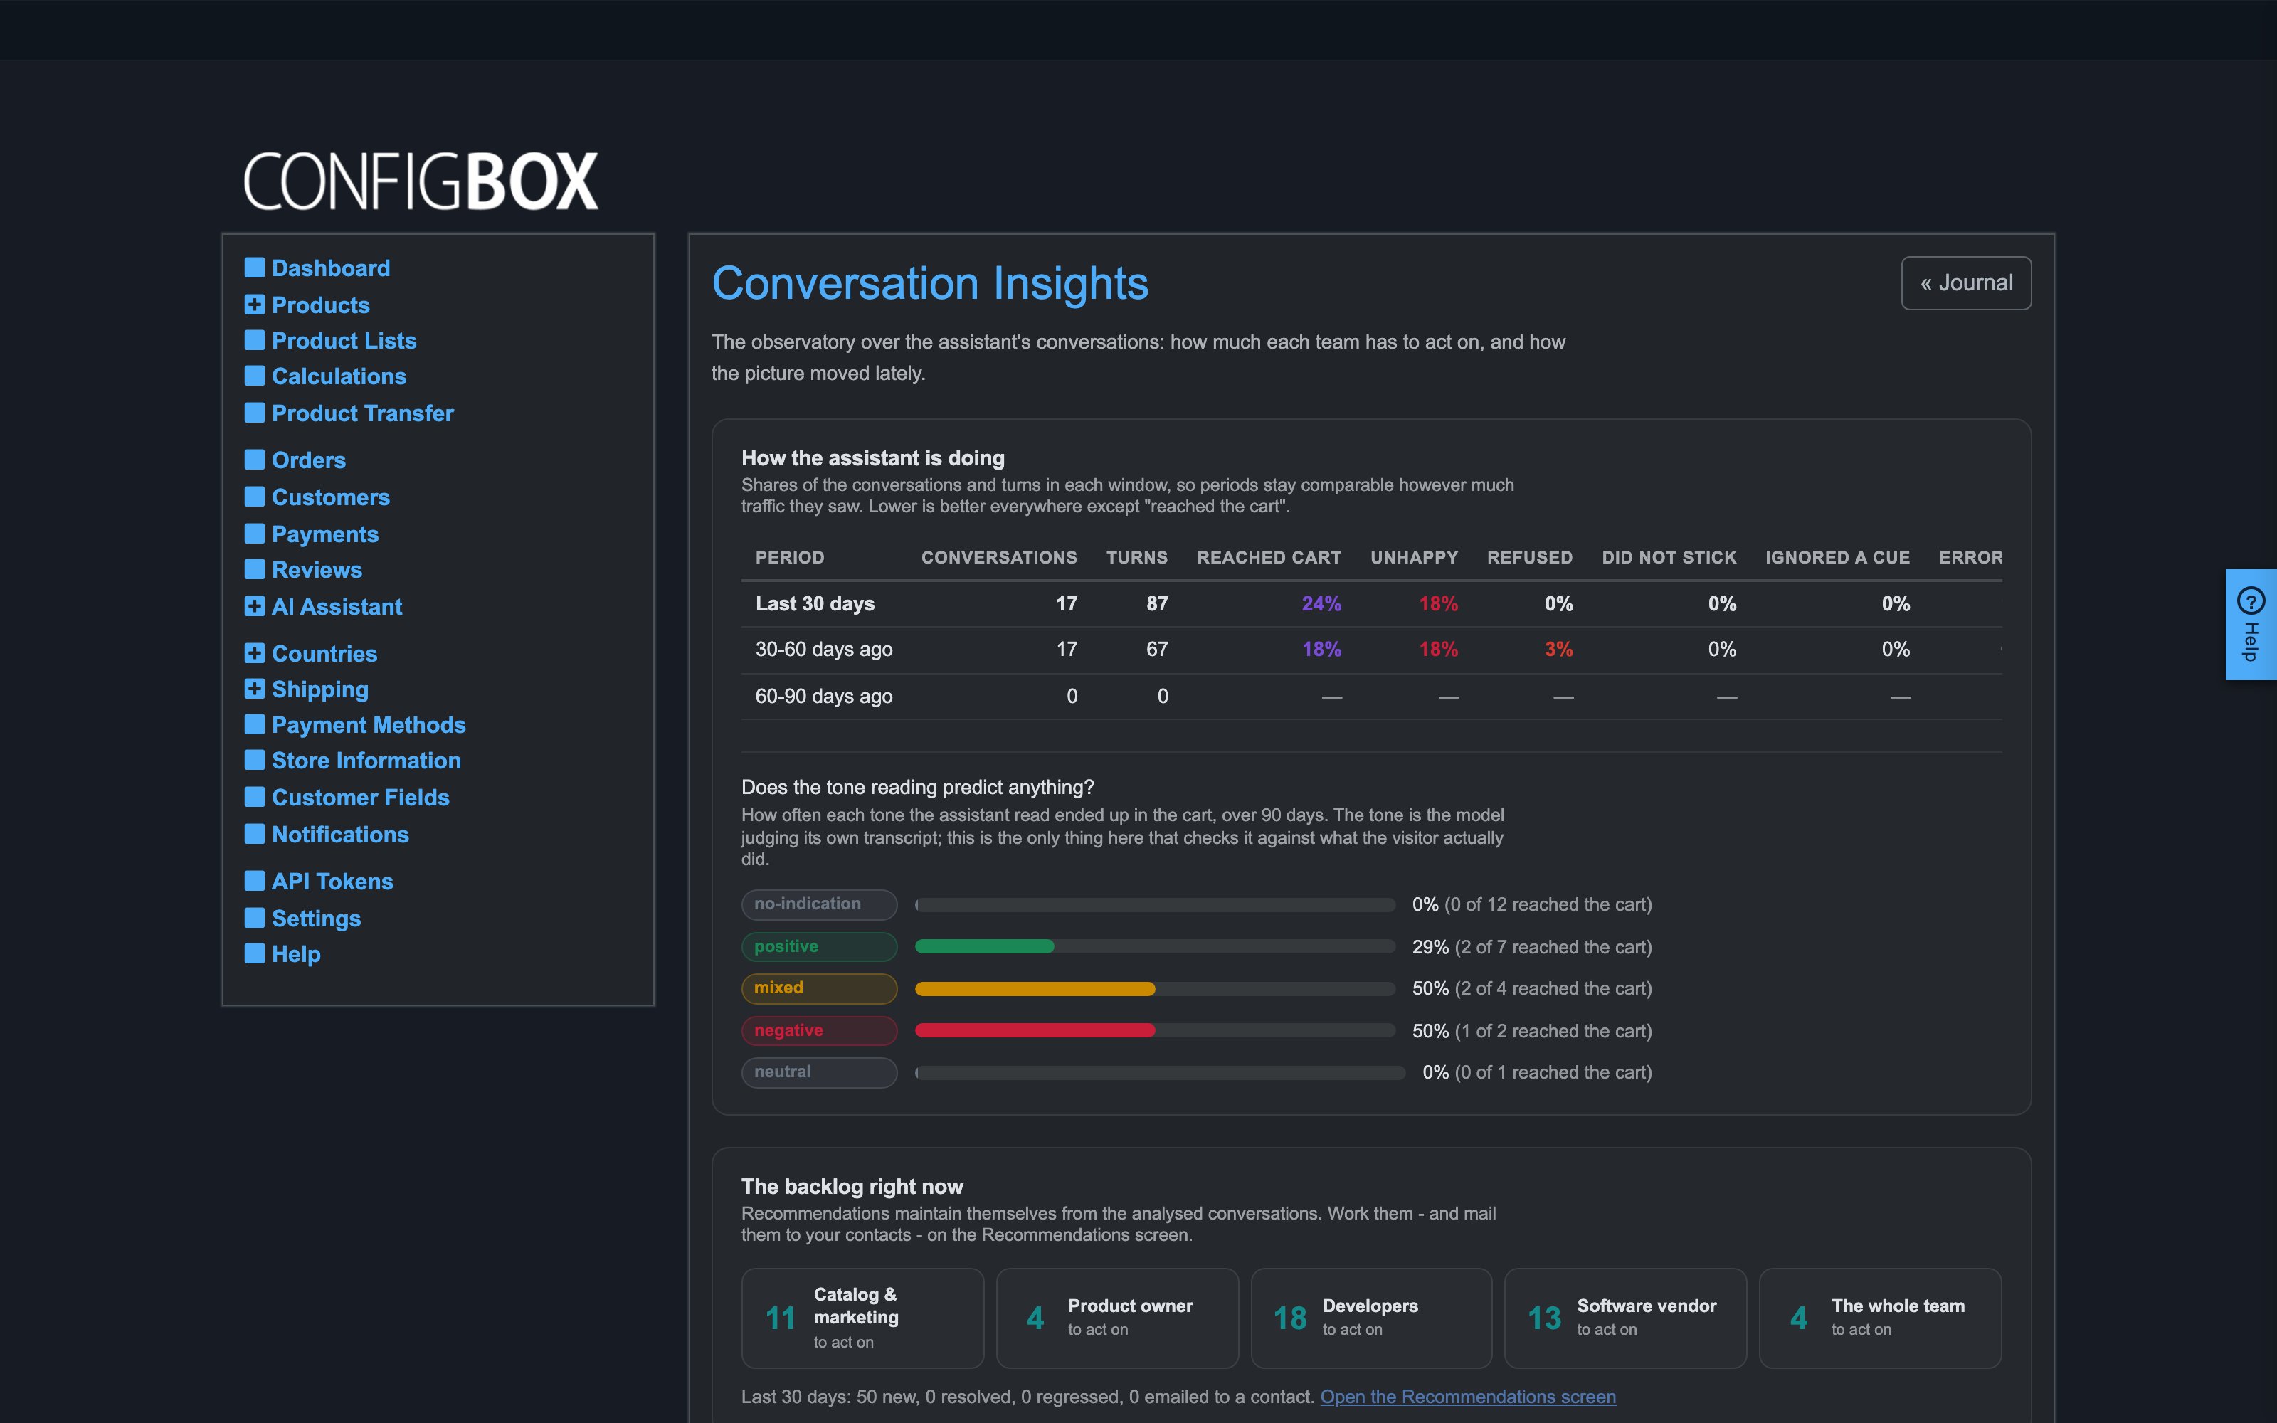Expand the Shipping plus icon

[x=254, y=690]
